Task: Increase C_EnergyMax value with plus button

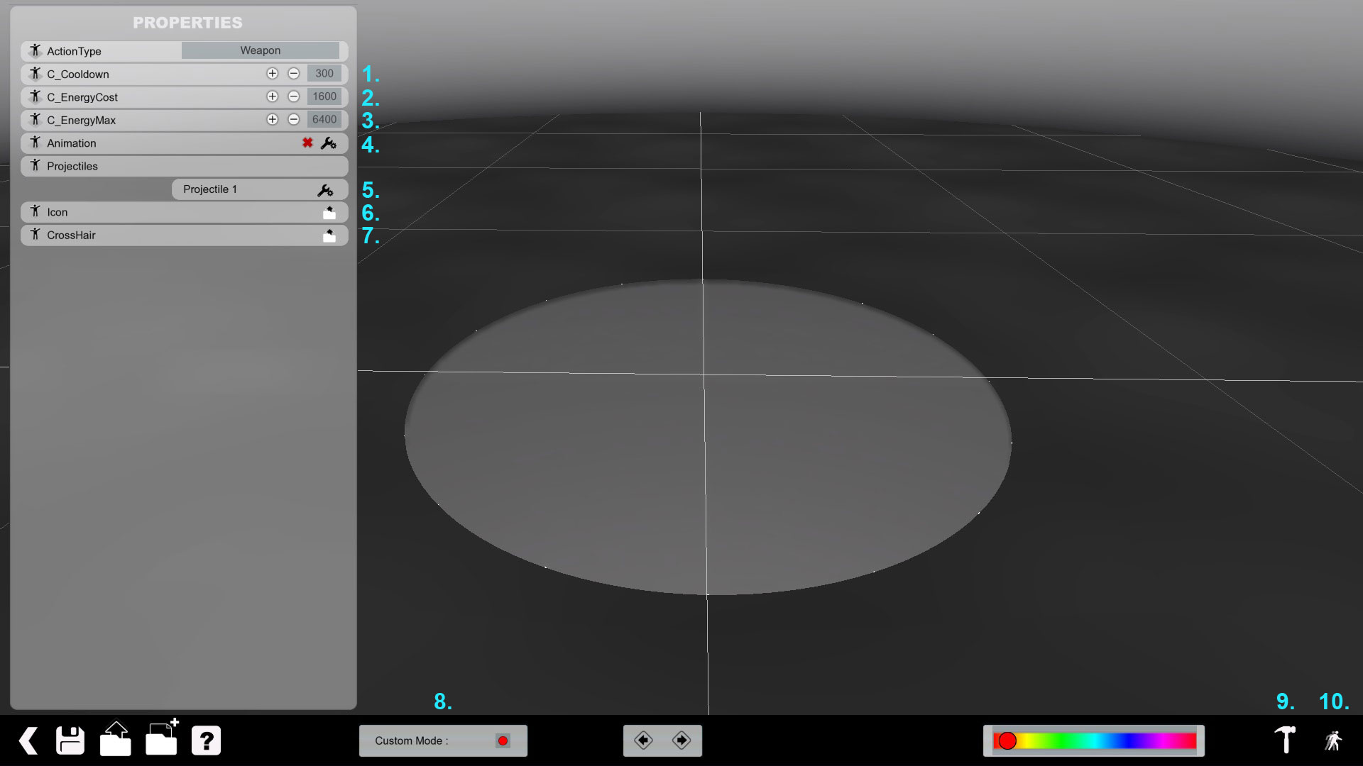Action: point(271,118)
